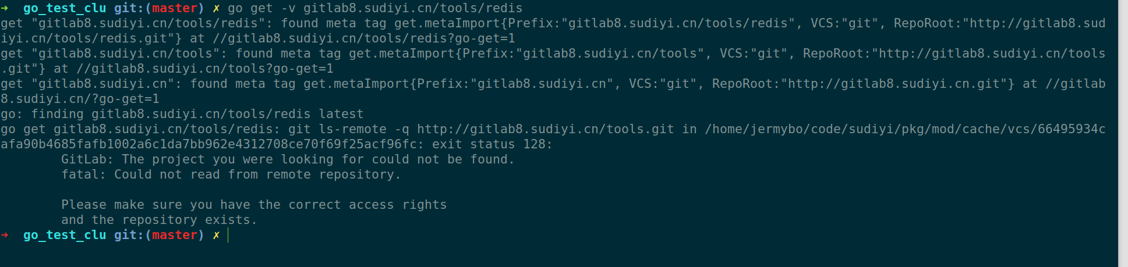Click the 'exit status 128:' text
The image size is (1128, 267).
492,144
